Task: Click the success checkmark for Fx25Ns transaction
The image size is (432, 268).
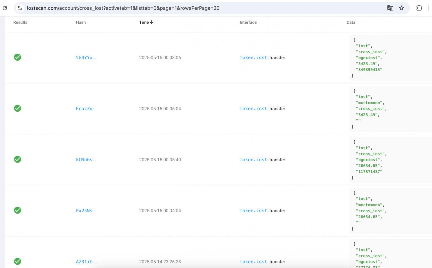Action: coord(17,210)
